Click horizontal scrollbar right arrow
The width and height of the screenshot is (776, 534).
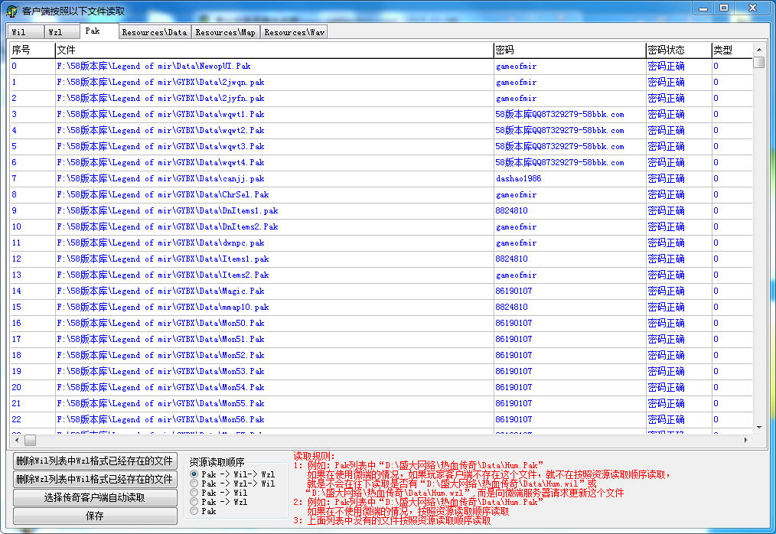pyautogui.click(x=746, y=441)
